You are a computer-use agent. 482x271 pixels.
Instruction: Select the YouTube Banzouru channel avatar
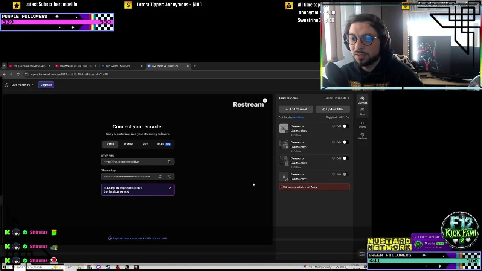pyautogui.click(x=284, y=128)
